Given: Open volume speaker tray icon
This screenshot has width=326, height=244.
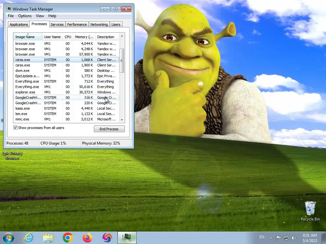Looking at the screenshot, I should click(x=294, y=238).
